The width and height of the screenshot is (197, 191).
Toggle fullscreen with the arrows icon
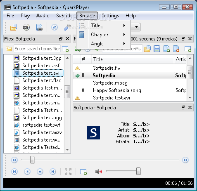[68, 172]
